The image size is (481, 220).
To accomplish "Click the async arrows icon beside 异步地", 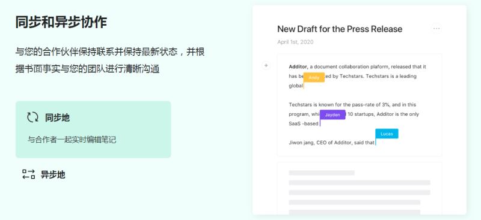I will pyautogui.click(x=28, y=174).
